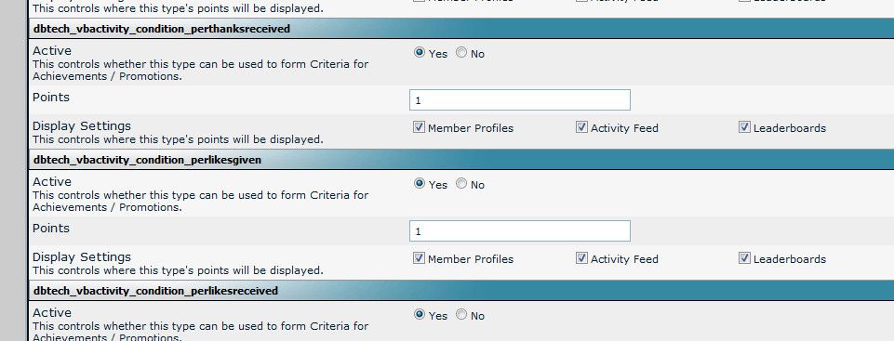Select Yes for perthanksreceived Active

click(420, 53)
